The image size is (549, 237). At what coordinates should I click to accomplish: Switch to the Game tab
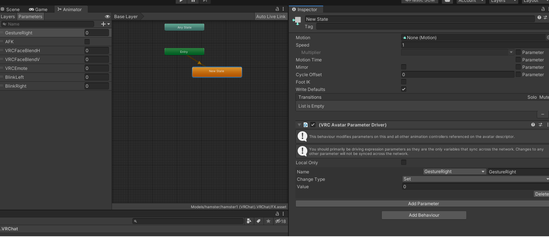point(38,9)
